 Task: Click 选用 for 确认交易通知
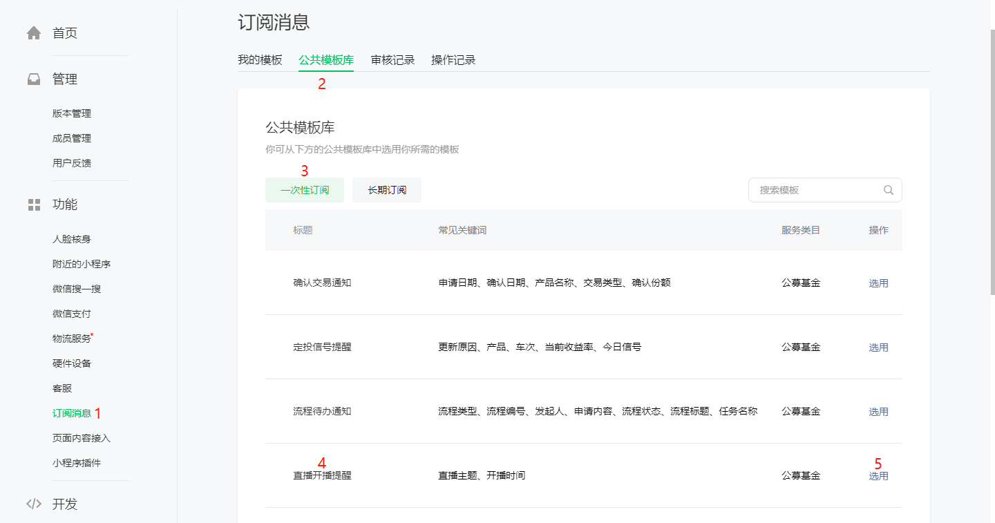click(x=879, y=283)
